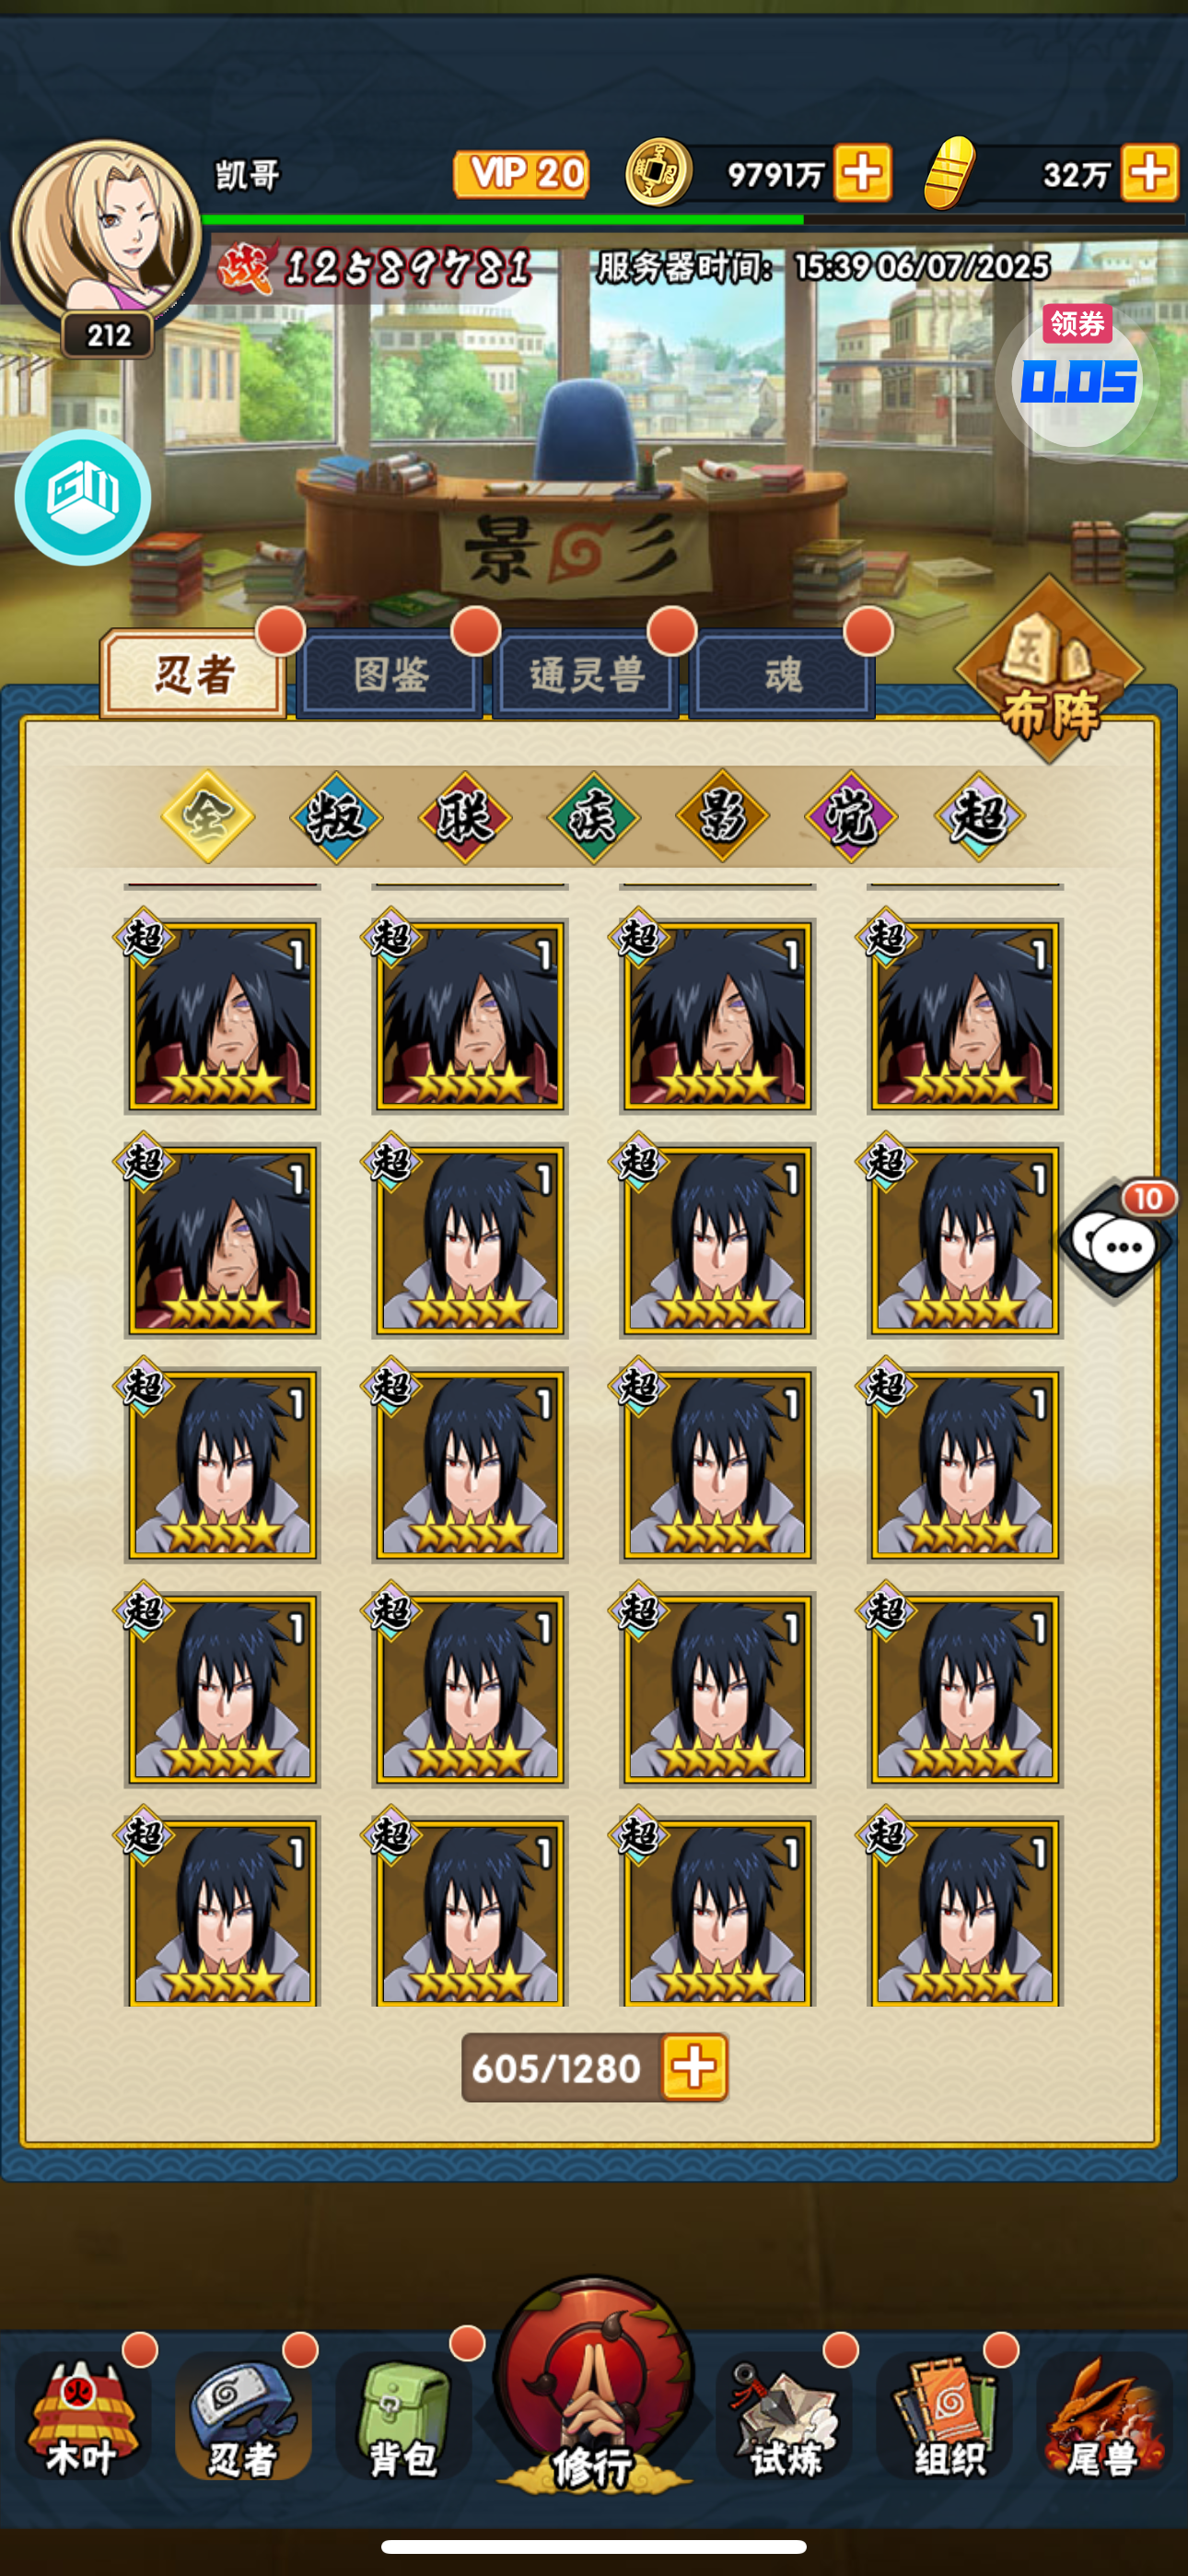Open the GM tool icon
The image size is (1188, 2576).
click(82, 497)
